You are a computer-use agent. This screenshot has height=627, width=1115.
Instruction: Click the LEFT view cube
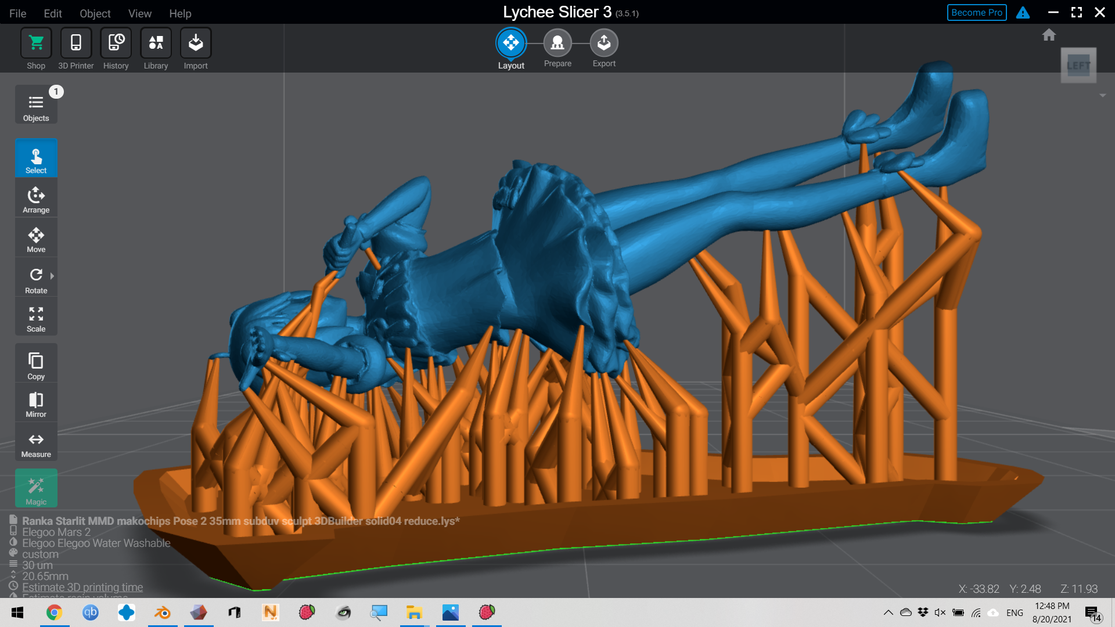1078,65
